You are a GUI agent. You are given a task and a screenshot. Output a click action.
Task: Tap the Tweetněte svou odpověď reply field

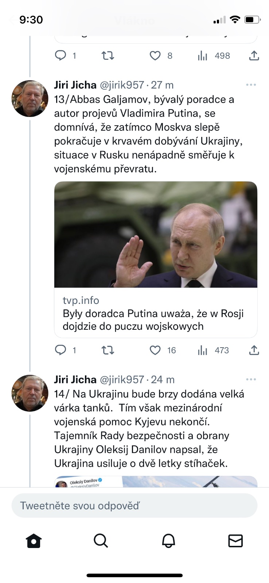pyautogui.click(x=134, y=506)
